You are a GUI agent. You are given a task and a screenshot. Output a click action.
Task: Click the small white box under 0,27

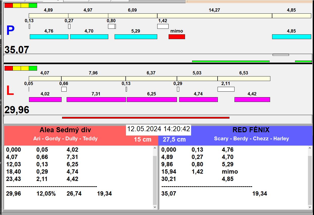(x=69, y=26)
